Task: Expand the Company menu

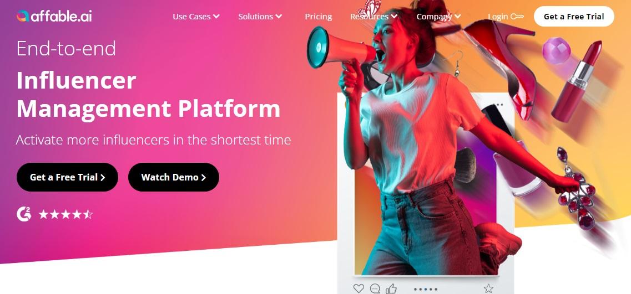Action: (x=438, y=17)
